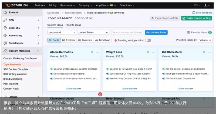The image size is (216, 114).
Task: Switch to Explorer view
Action: 69,40
